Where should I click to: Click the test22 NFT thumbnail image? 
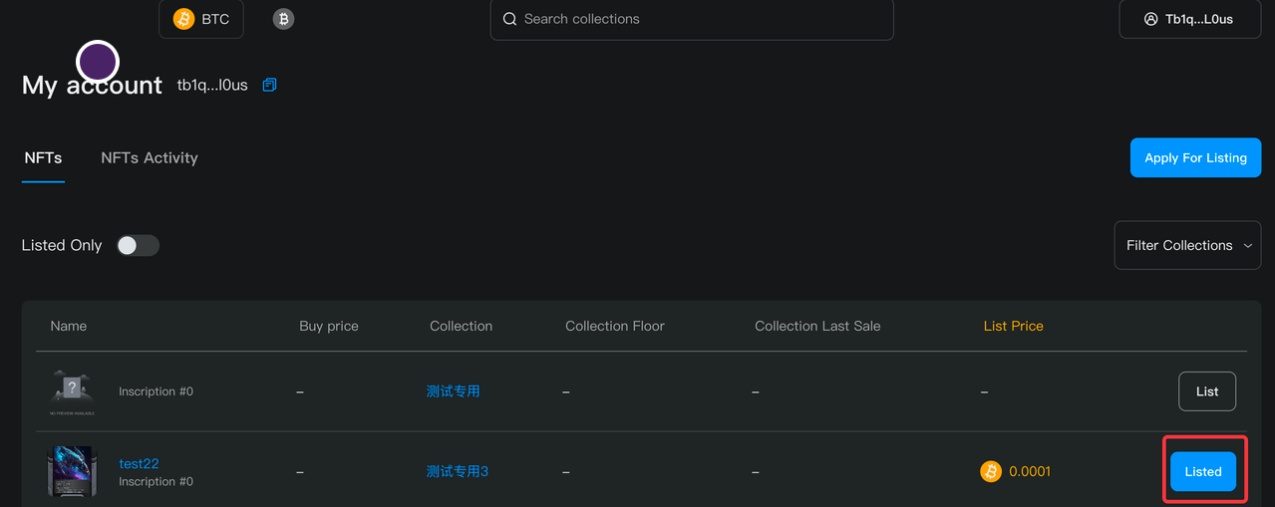point(72,471)
